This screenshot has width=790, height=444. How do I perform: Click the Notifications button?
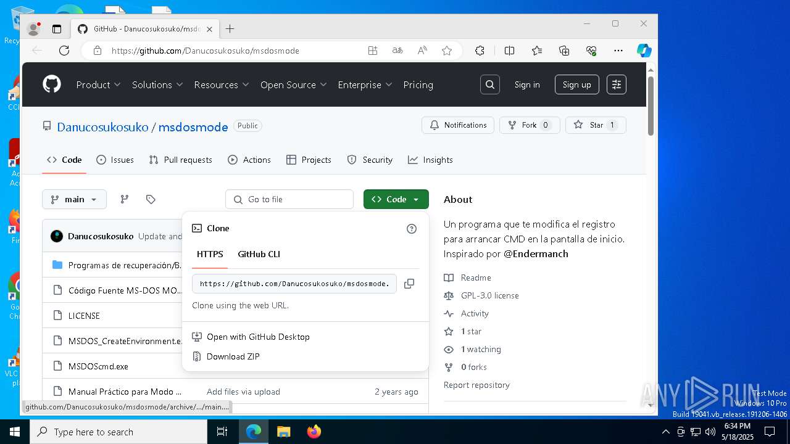click(458, 125)
